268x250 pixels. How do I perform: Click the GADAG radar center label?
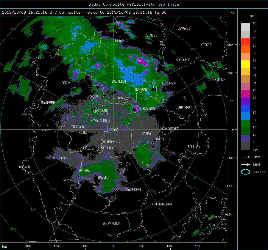click(113, 130)
